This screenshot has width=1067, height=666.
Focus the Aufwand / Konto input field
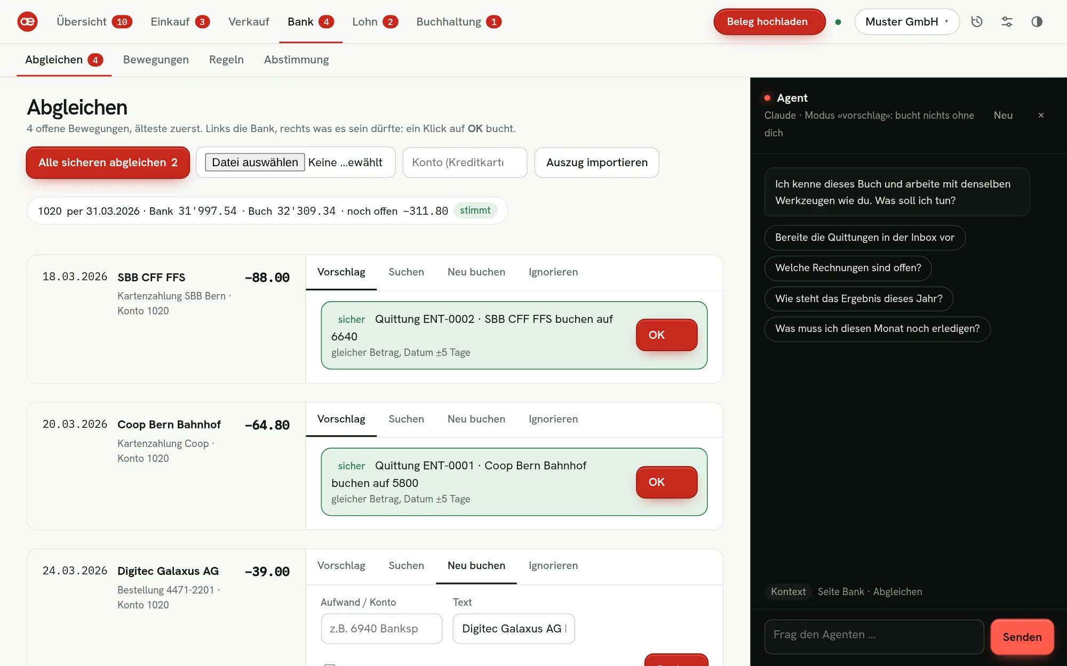tap(381, 629)
